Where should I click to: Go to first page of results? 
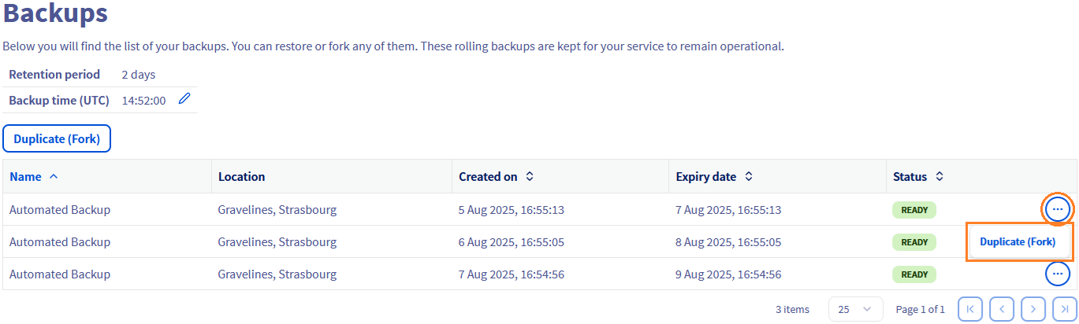click(970, 309)
